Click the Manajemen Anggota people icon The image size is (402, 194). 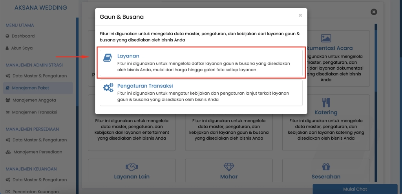point(8,100)
